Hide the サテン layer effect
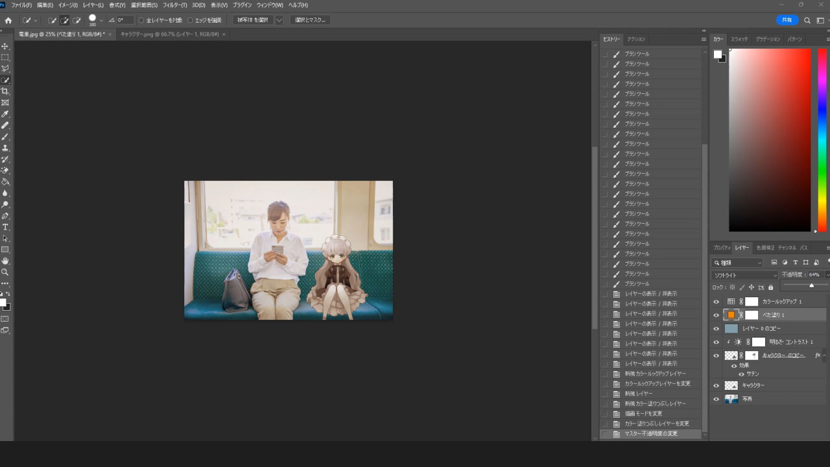 click(741, 374)
